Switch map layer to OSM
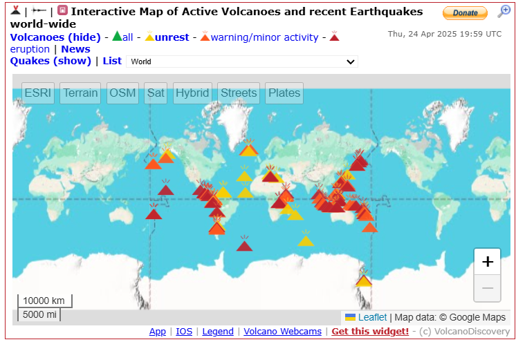The height and width of the screenshot is (342, 516). (x=122, y=93)
